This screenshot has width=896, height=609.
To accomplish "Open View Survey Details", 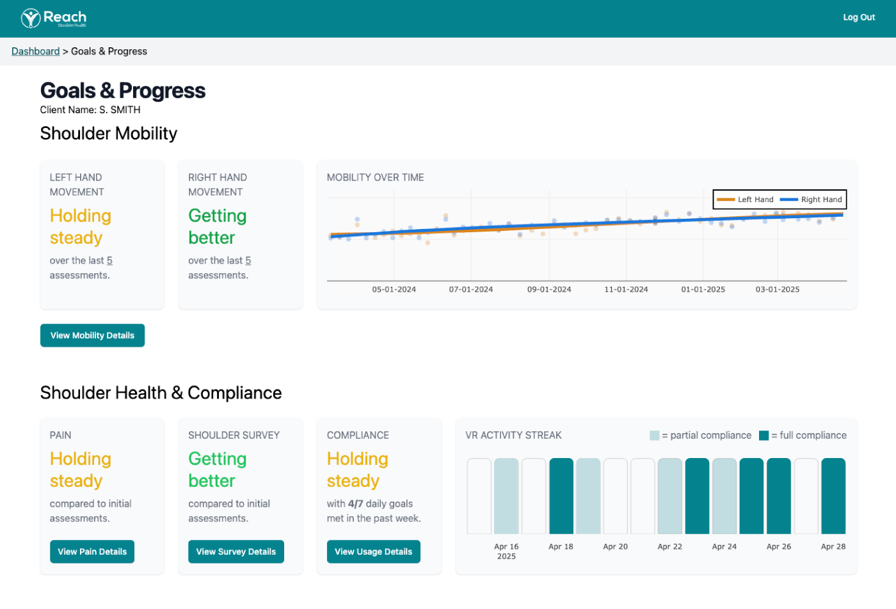I will pos(236,551).
